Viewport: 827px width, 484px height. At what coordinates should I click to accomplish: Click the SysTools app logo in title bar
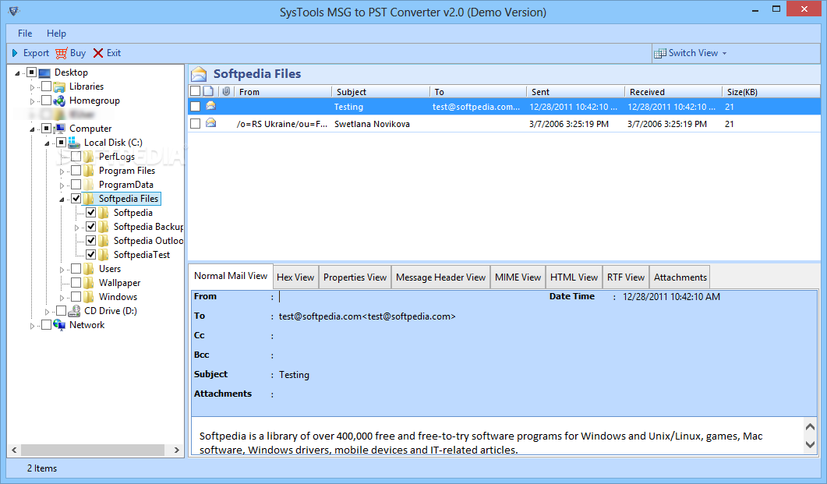[x=14, y=11]
